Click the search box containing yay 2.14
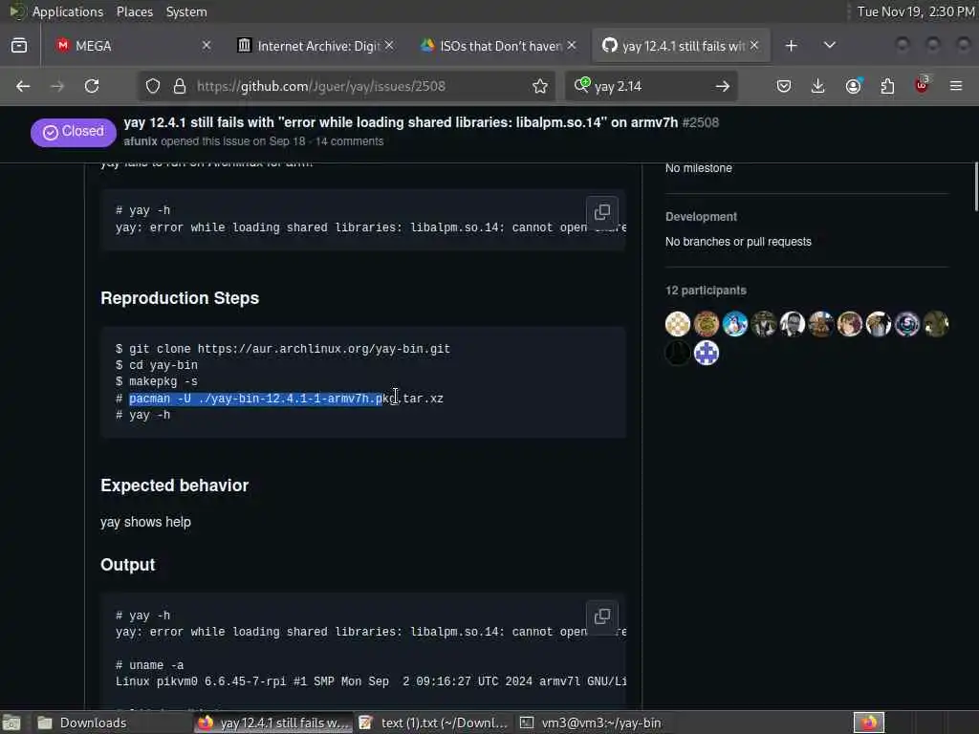Viewport: 979px width, 734px height. (649, 86)
